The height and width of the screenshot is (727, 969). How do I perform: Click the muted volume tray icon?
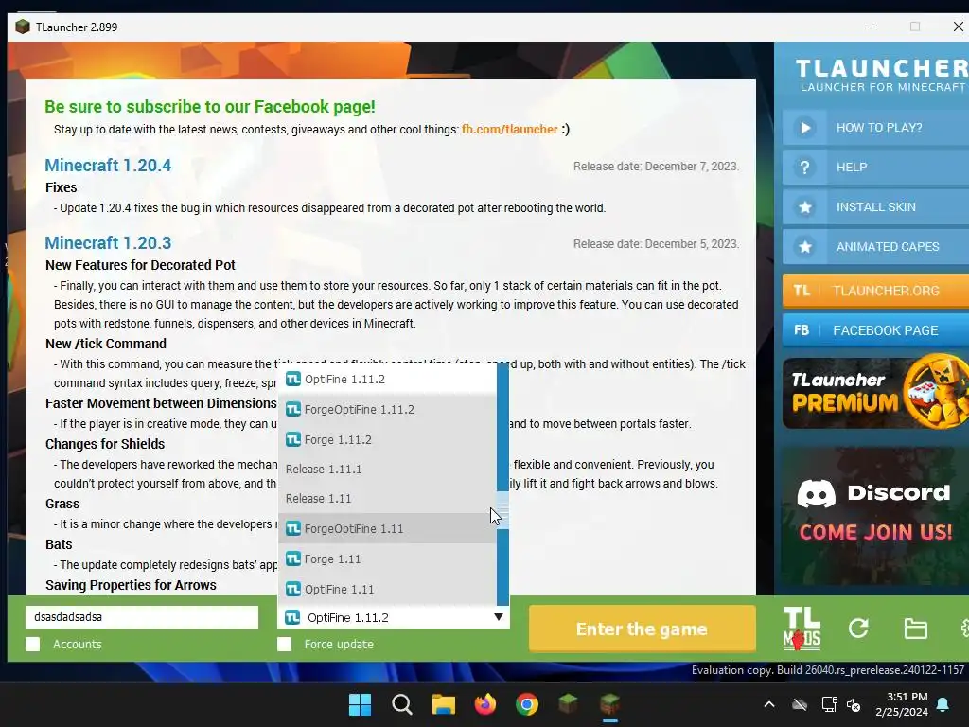pyautogui.click(x=854, y=704)
